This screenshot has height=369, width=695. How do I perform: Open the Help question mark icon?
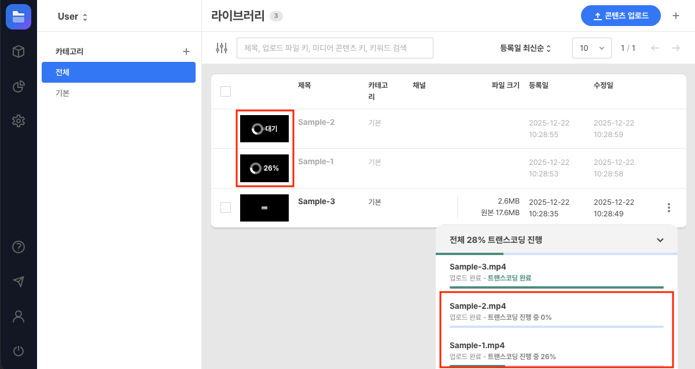[x=18, y=247]
